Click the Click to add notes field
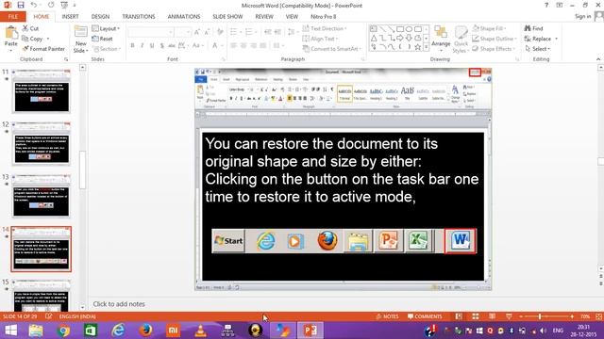 [x=119, y=304]
